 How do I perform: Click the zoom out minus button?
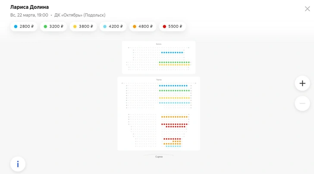click(x=302, y=103)
